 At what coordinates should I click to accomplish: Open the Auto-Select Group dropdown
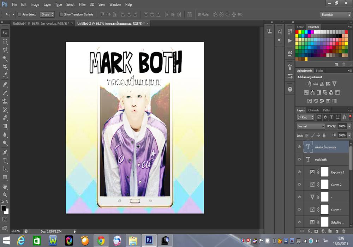47,14
